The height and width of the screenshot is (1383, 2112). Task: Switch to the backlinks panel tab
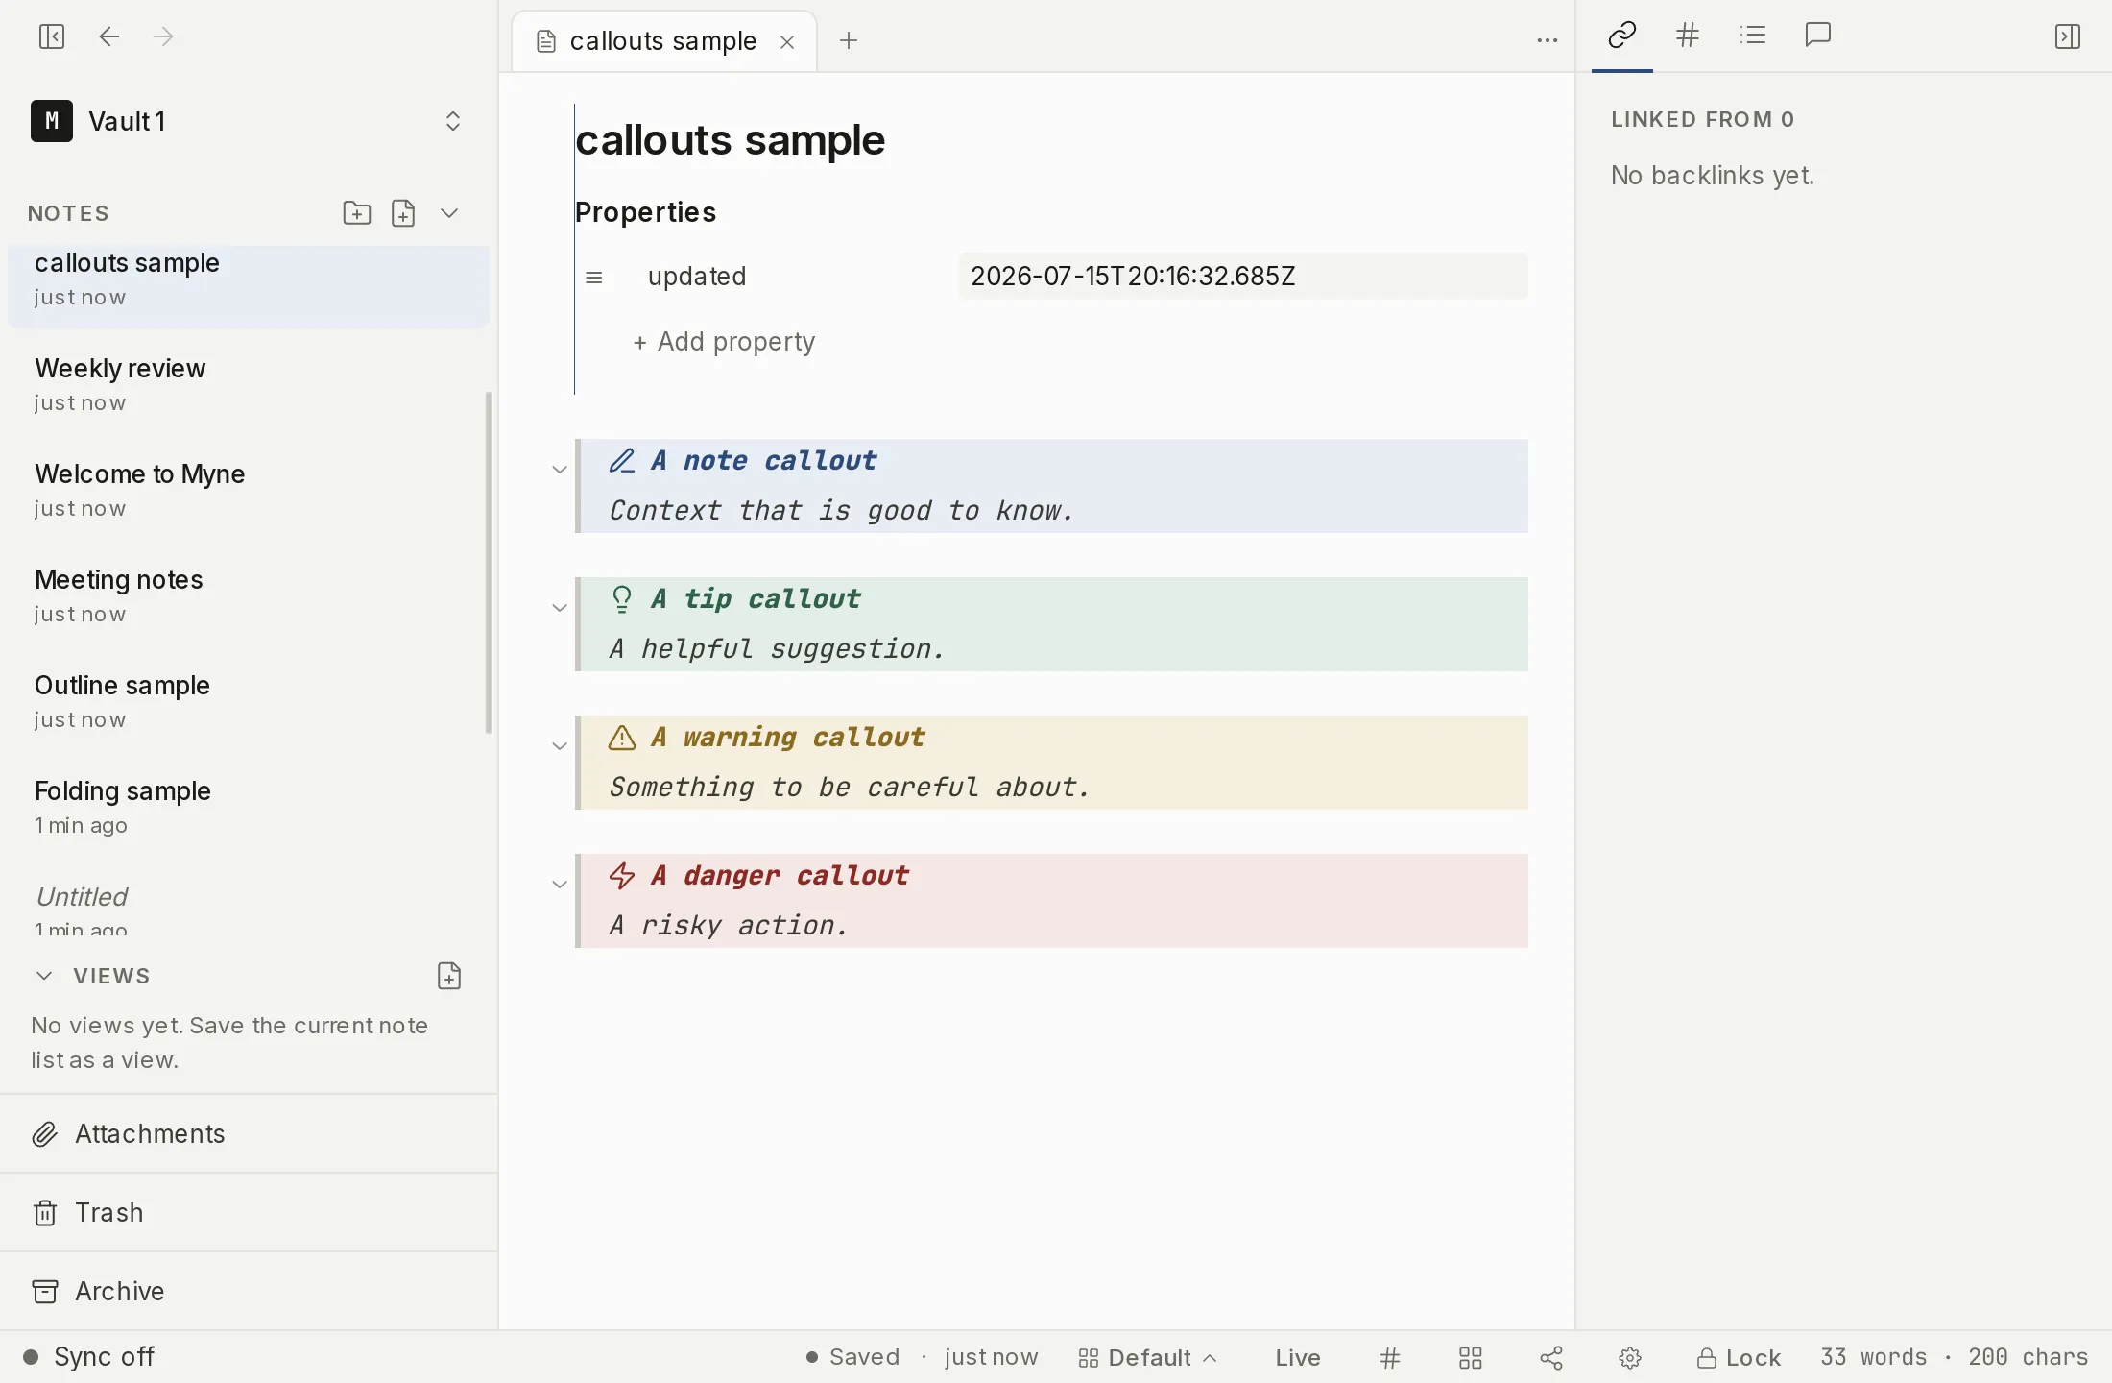1622,36
